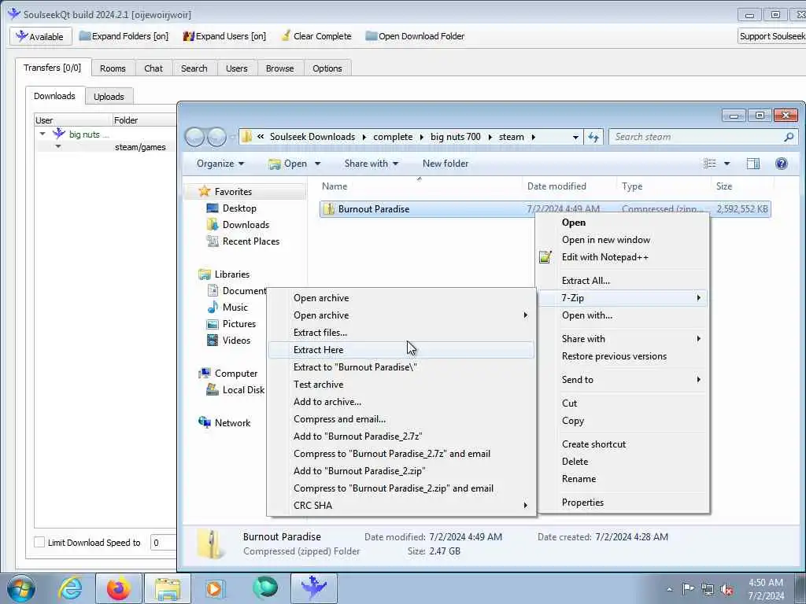Toggle the preview pane icon
This screenshot has height=604, width=806.
pyautogui.click(x=753, y=164)
